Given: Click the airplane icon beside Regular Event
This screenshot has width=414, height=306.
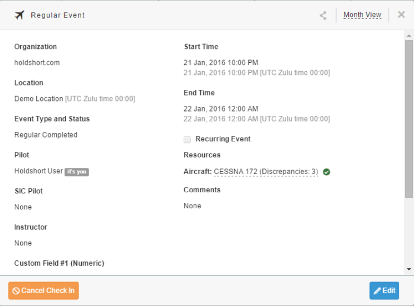Looking at the screenshot, I should click(19, 15).
